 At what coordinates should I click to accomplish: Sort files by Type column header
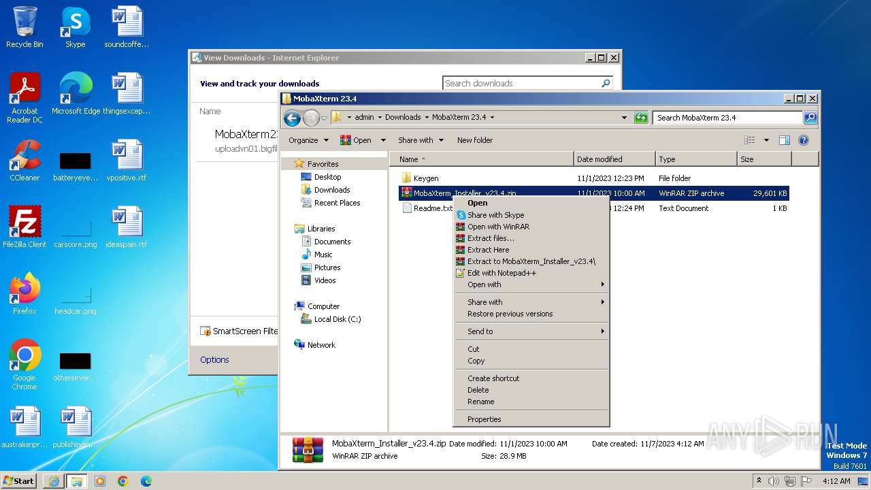pyautogui.click(x=697, y=159)
